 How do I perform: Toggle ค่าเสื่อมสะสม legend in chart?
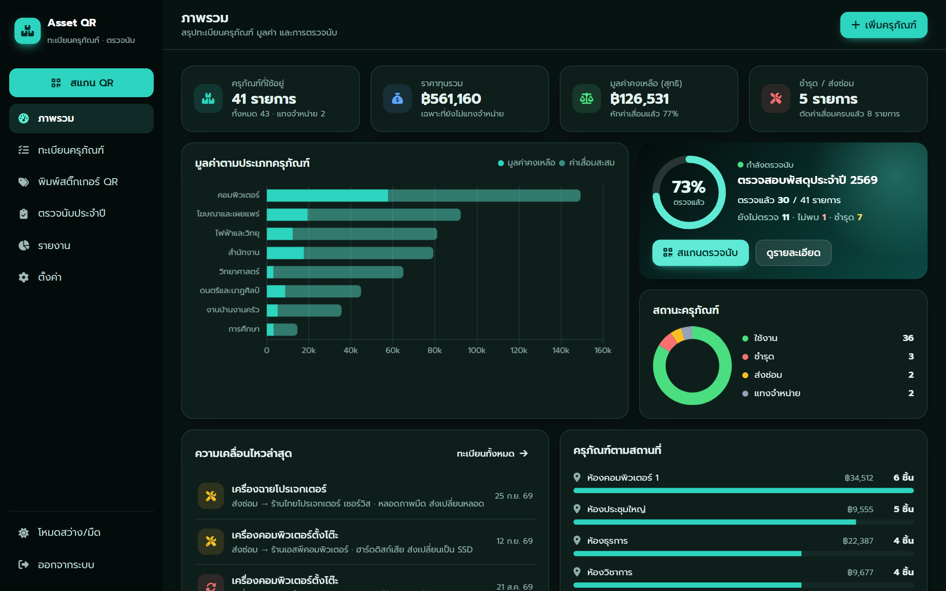[x=587, y=163]
